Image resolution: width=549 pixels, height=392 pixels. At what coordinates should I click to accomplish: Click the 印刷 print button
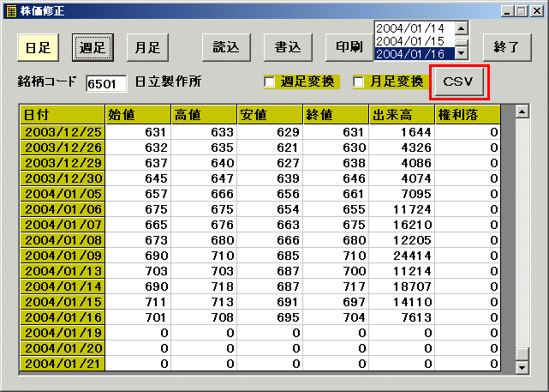pos(349,46)
